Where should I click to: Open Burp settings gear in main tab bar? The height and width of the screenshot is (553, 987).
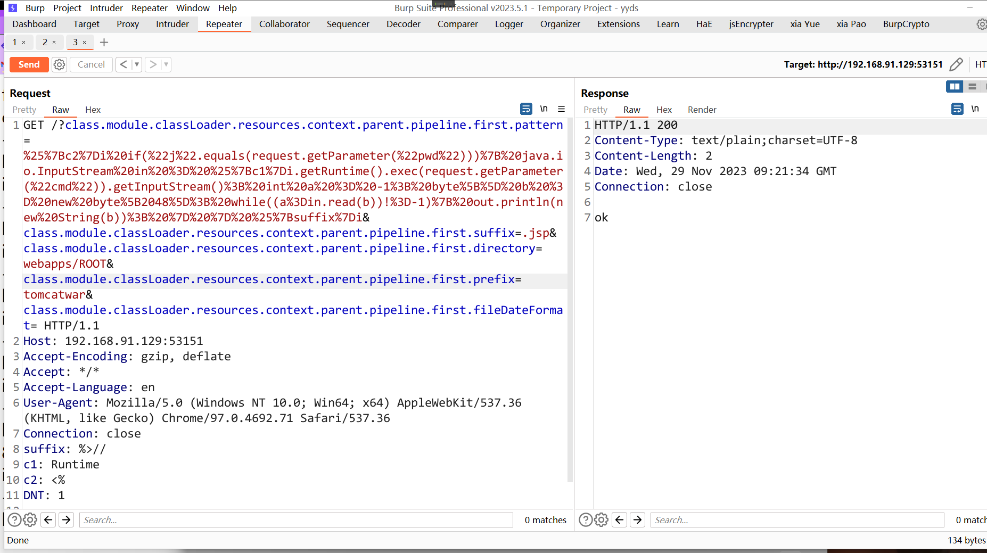981,24
